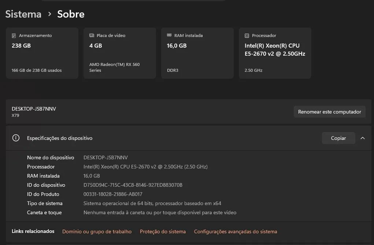
Task: Click the ID do dispositivo value text
Action: point(133,185)
